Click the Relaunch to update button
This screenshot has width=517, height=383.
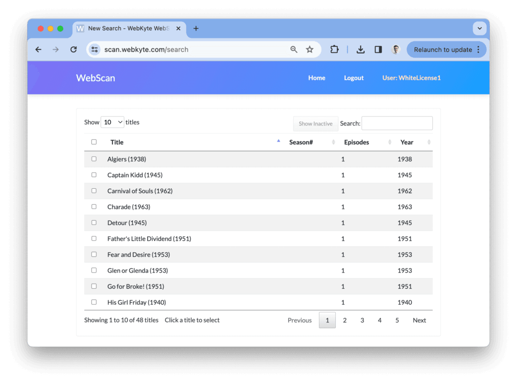(x=443, y=49)
